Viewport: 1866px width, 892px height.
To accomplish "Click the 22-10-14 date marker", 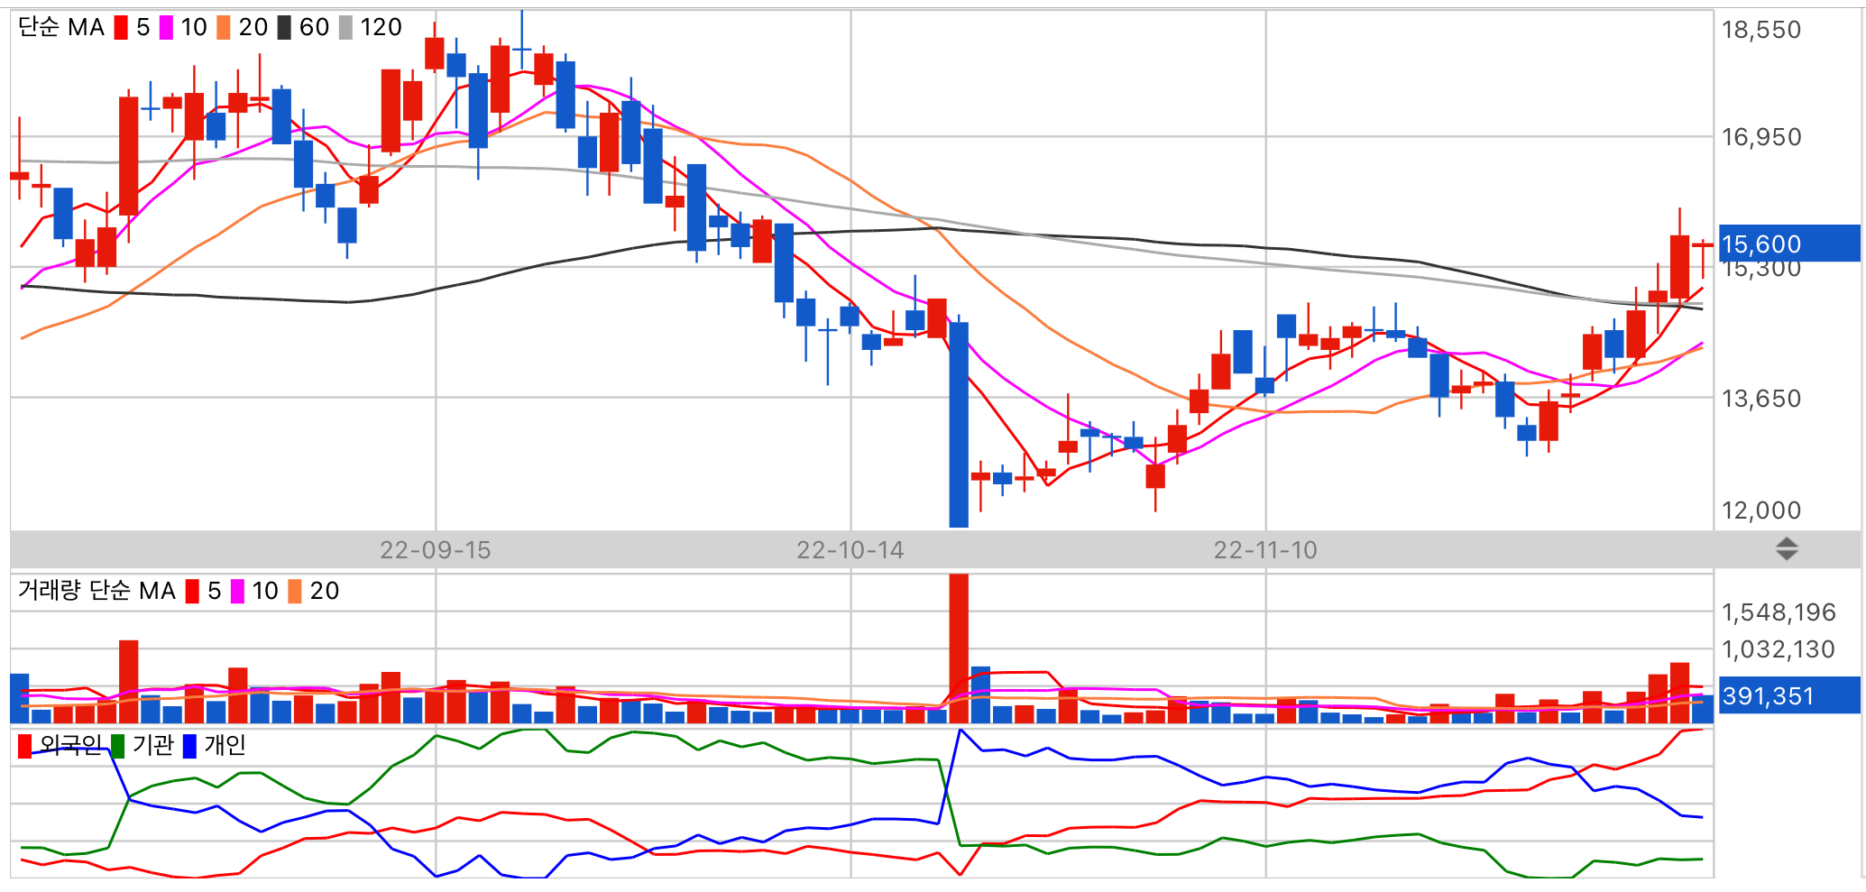I will click(850, 550).
